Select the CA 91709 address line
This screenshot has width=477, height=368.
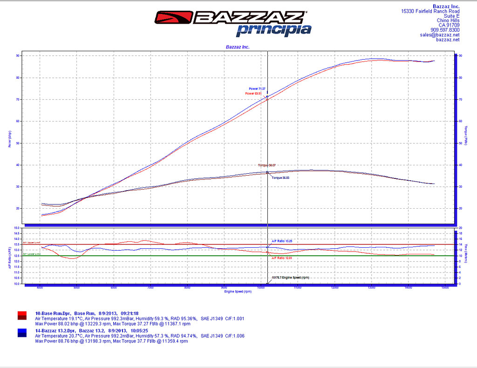pos(449,25)
